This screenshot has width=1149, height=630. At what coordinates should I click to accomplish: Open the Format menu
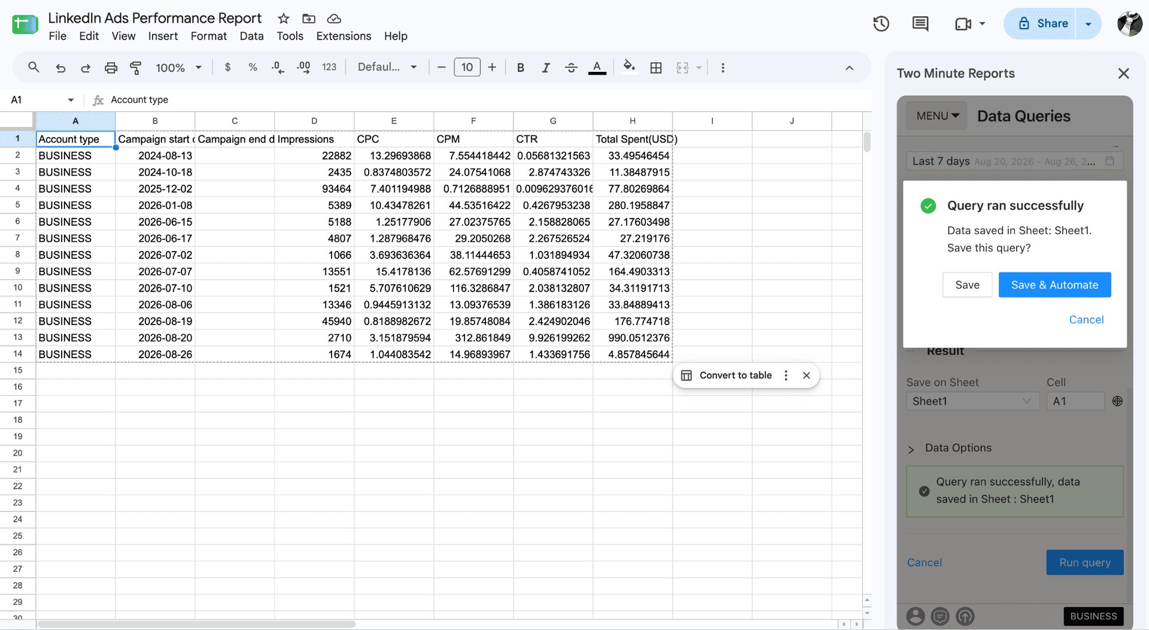(x=208, y=36)
